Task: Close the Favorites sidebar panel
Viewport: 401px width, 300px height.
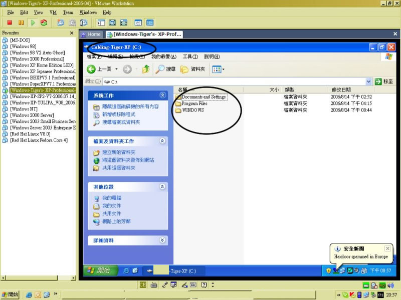Action: [72, 33]
